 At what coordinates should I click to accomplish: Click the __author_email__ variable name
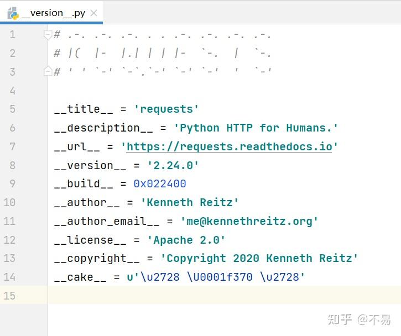point(107,221)
